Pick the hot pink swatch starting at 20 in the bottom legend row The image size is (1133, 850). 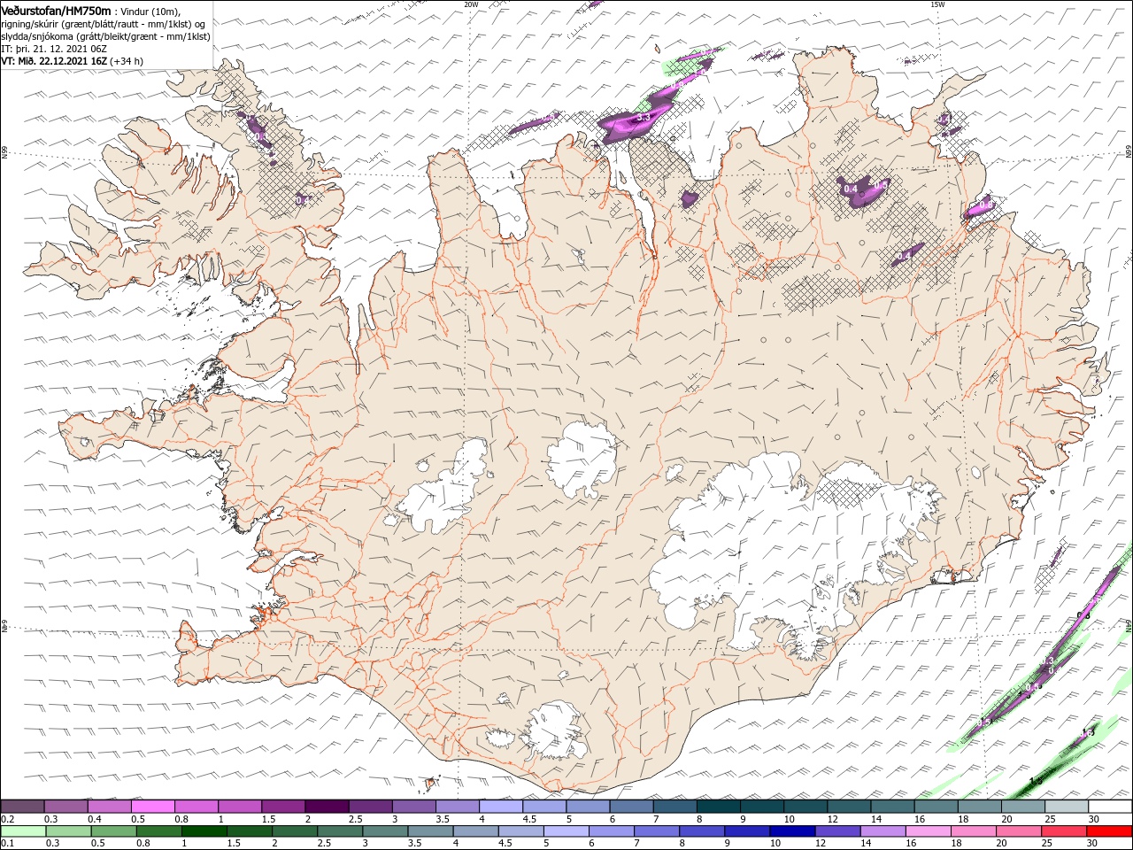(1019, 832)
